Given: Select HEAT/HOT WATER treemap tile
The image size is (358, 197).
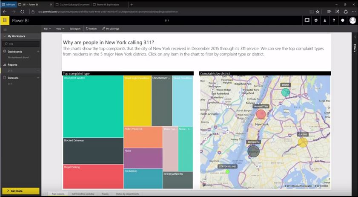Looking at the screenshot, I should coord(93,107).
